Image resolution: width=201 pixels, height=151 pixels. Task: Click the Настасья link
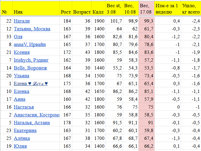[24, 107]
